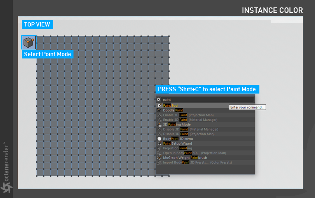Click the 3D Painting Mode icon

tap(159, 125)
